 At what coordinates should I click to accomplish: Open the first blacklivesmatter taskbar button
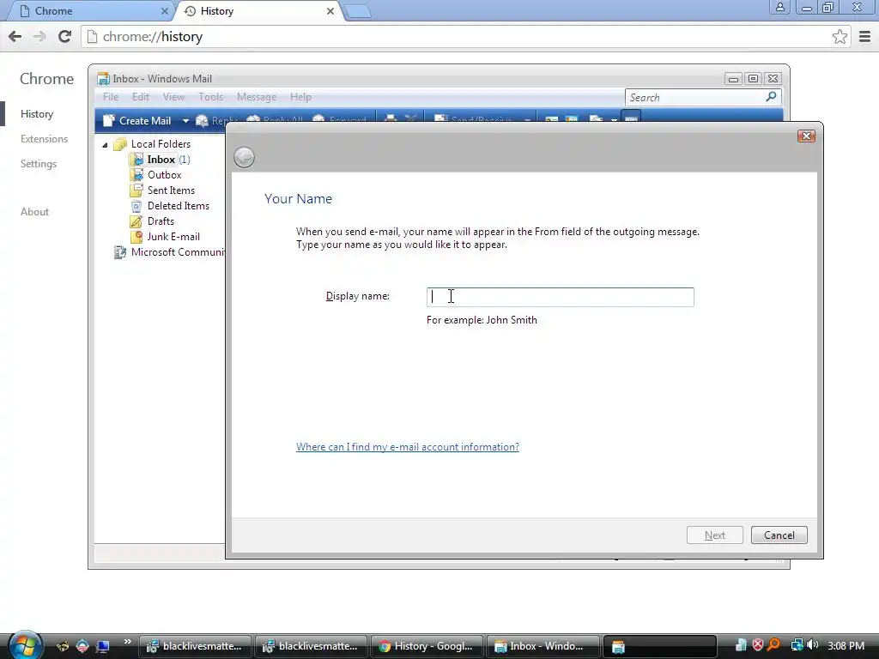(x=195, y=646)
